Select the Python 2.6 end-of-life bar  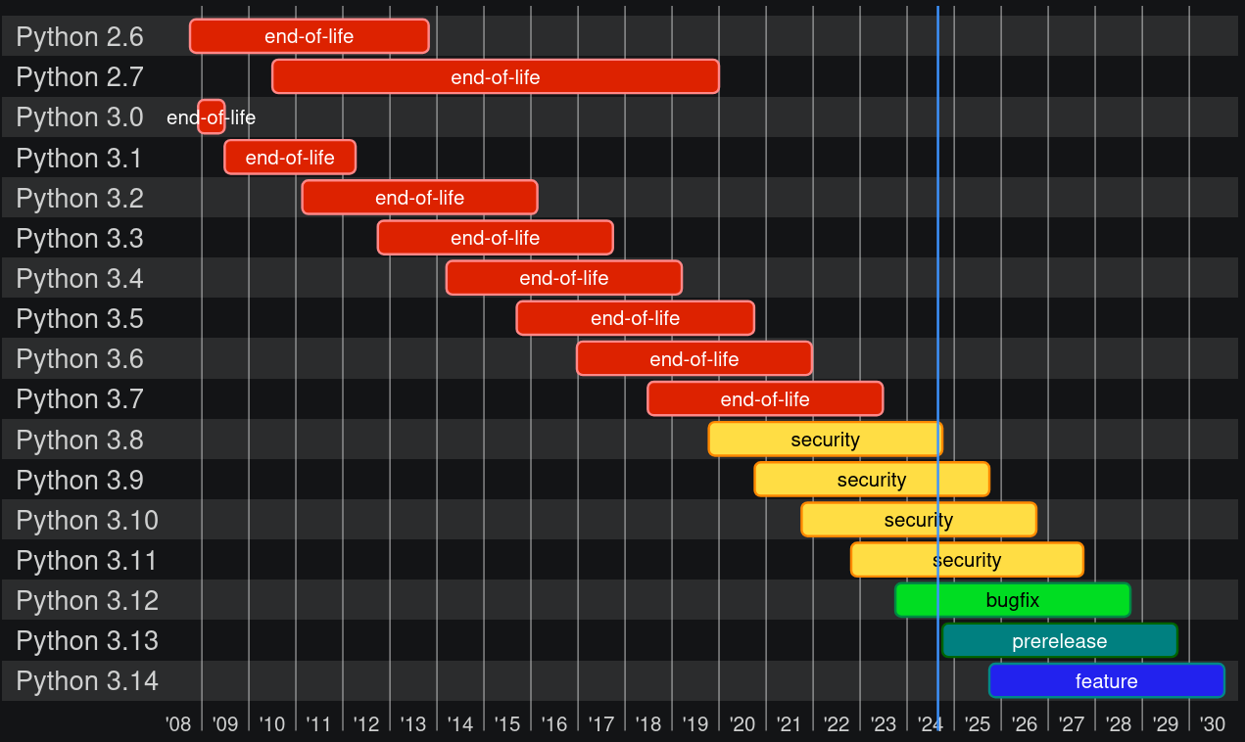[x=309, y=37]
